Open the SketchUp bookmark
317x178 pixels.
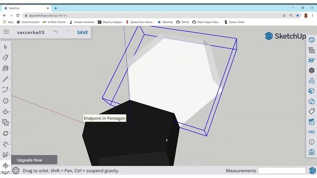(x=165, y=22)
